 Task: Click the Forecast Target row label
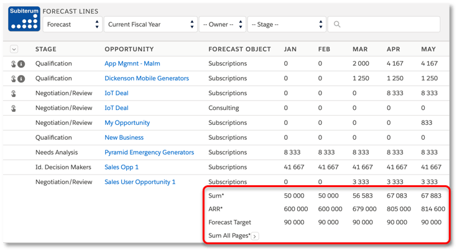229,222
